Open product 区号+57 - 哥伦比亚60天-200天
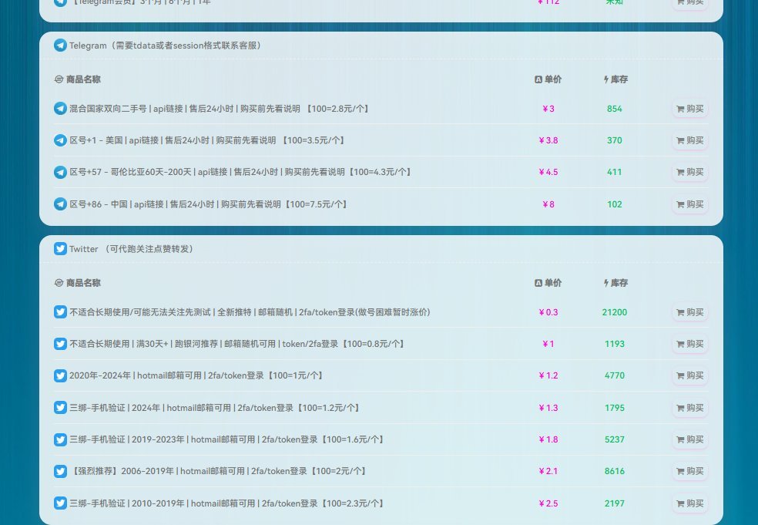The image size is (758, 525). point(241,172)
